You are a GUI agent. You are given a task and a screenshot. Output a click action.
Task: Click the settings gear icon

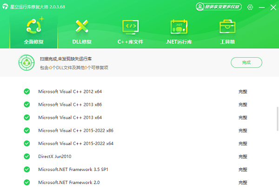(250, 7)
